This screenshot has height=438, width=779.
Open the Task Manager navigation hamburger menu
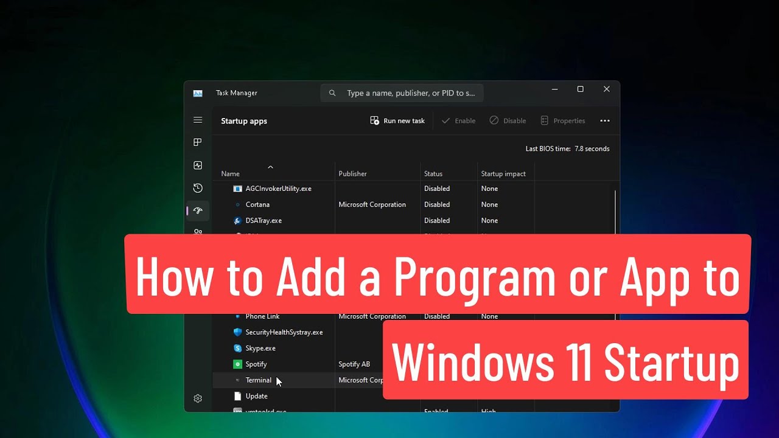198,120
